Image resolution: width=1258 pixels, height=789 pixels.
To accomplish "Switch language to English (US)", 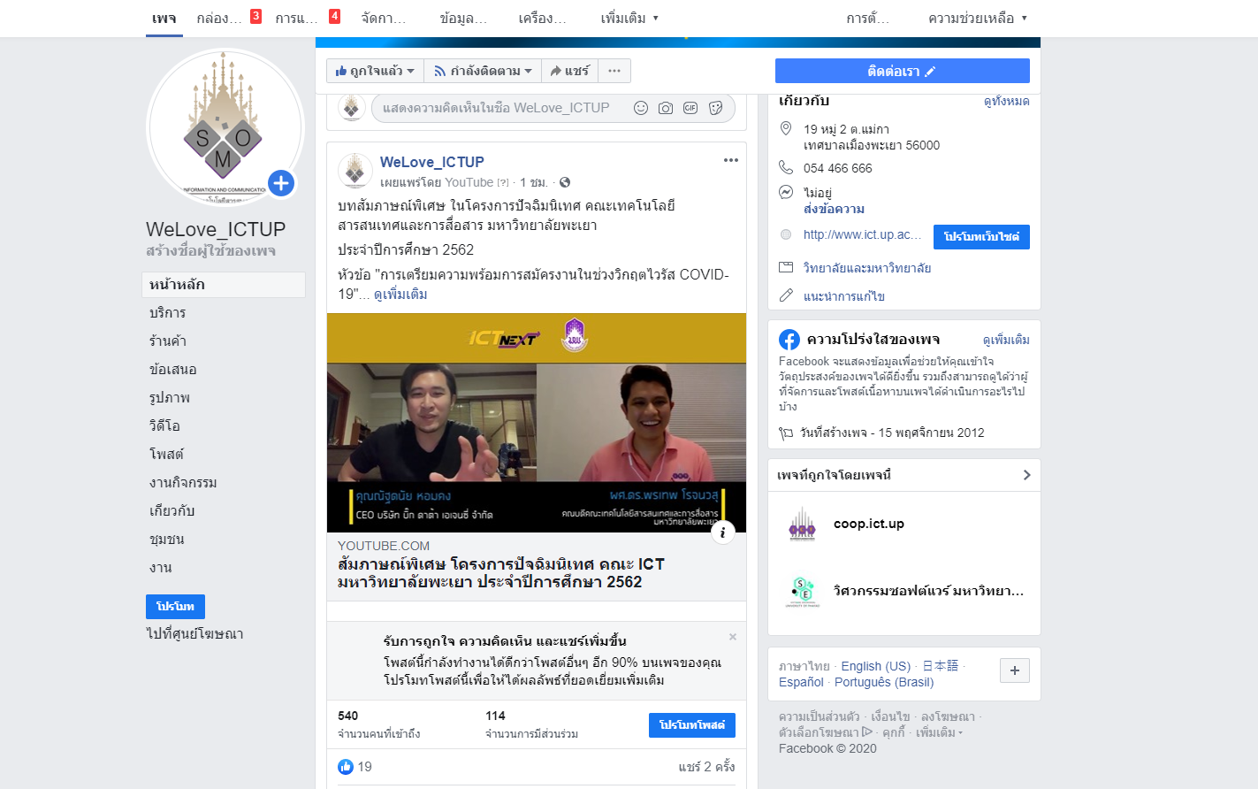I will tap(875, 666).
